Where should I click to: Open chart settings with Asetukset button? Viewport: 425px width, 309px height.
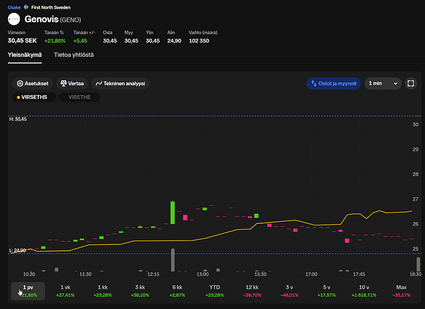click(x=33, y=83)
